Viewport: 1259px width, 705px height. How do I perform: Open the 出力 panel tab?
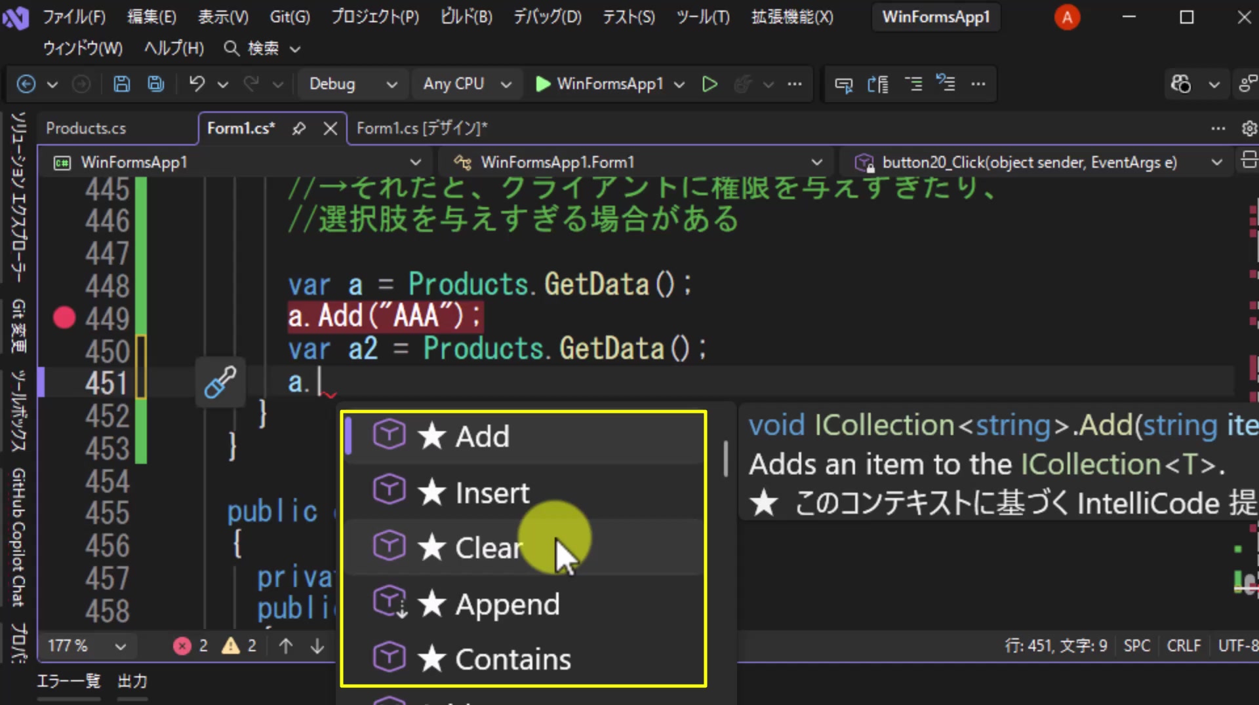coord(132,681)
